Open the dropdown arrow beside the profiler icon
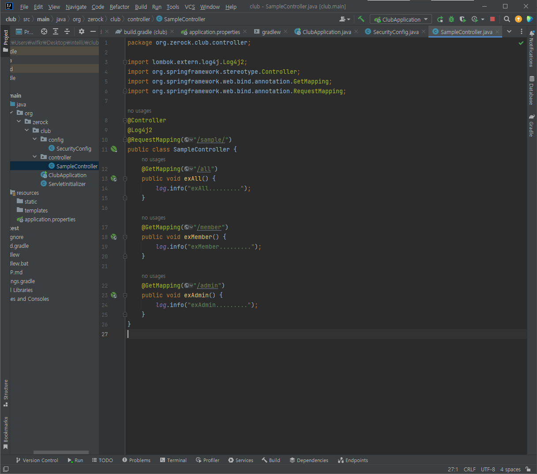 pyautogui.click(x=482, y=19)
